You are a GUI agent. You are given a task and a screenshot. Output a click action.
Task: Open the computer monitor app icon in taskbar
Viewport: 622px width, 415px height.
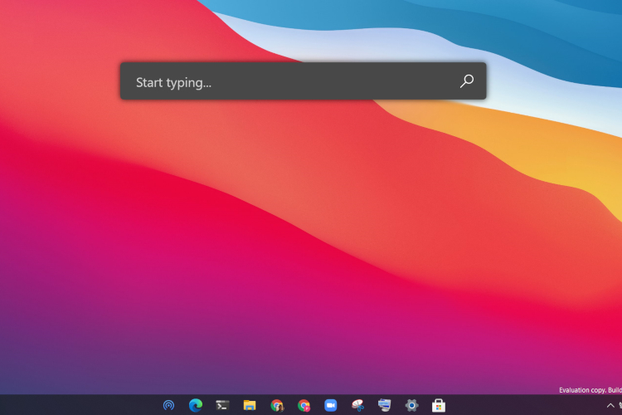(384, 406)
